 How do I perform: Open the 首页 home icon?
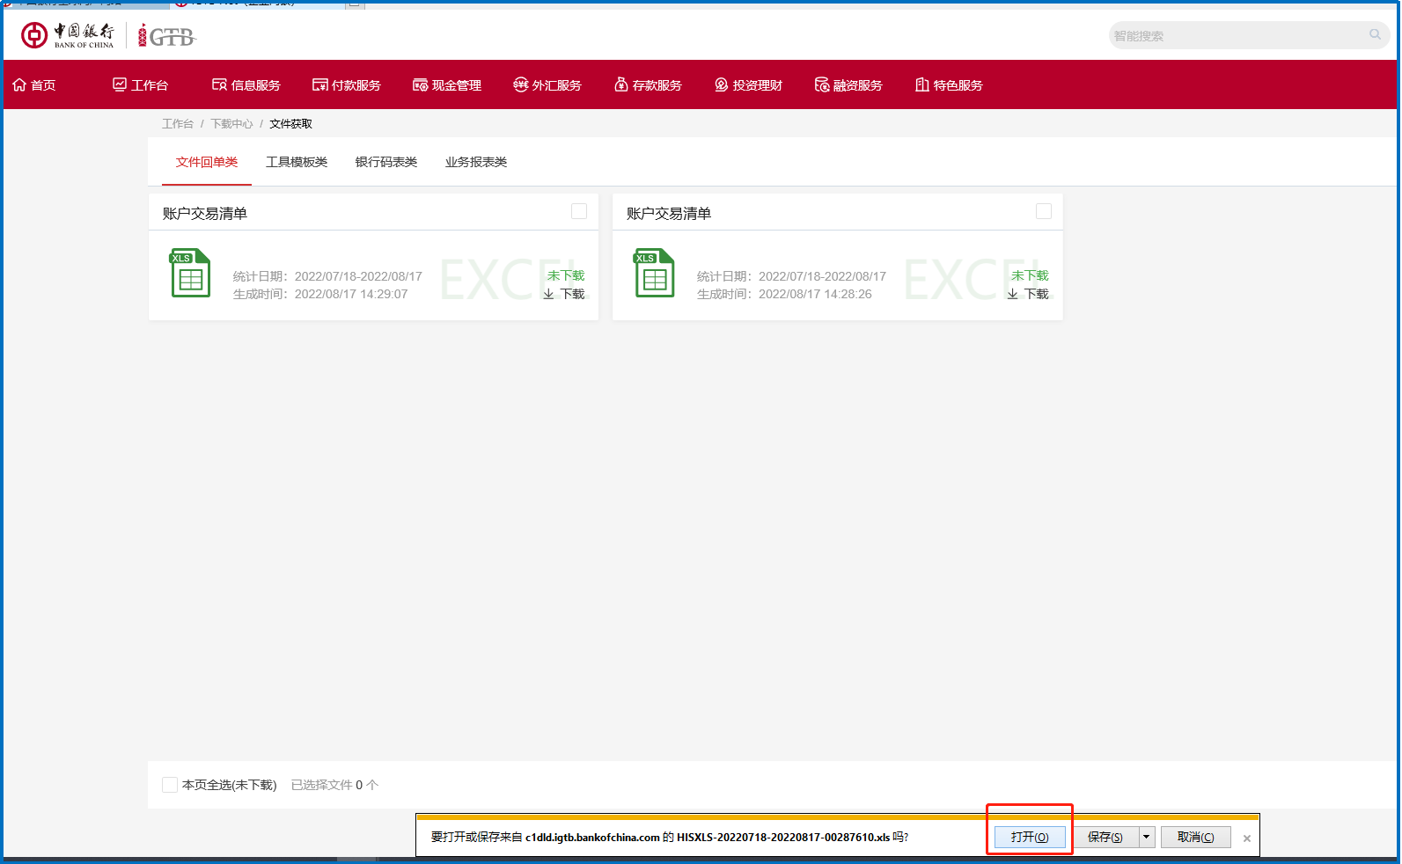click(x=19, y=85)
